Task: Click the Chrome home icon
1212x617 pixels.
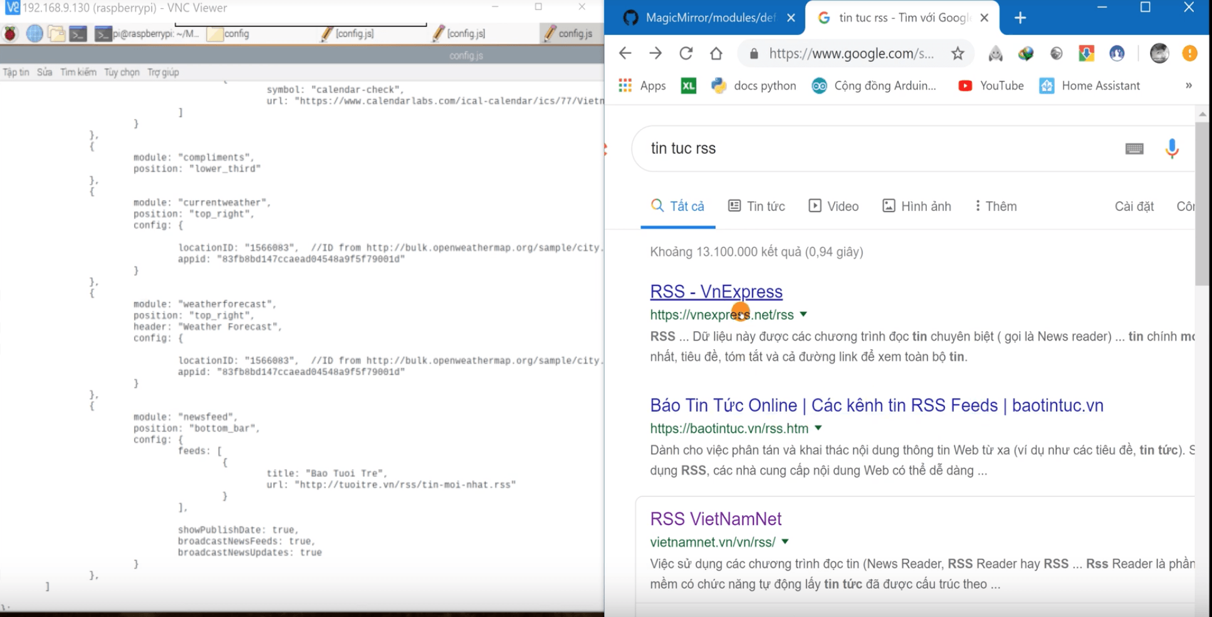Action: click(x=716, y=54)
